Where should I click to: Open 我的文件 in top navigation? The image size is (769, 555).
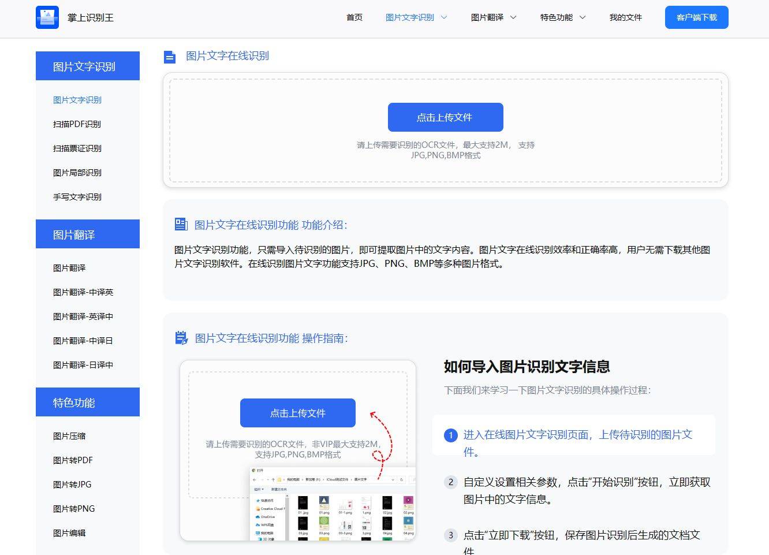click(626, 17)
